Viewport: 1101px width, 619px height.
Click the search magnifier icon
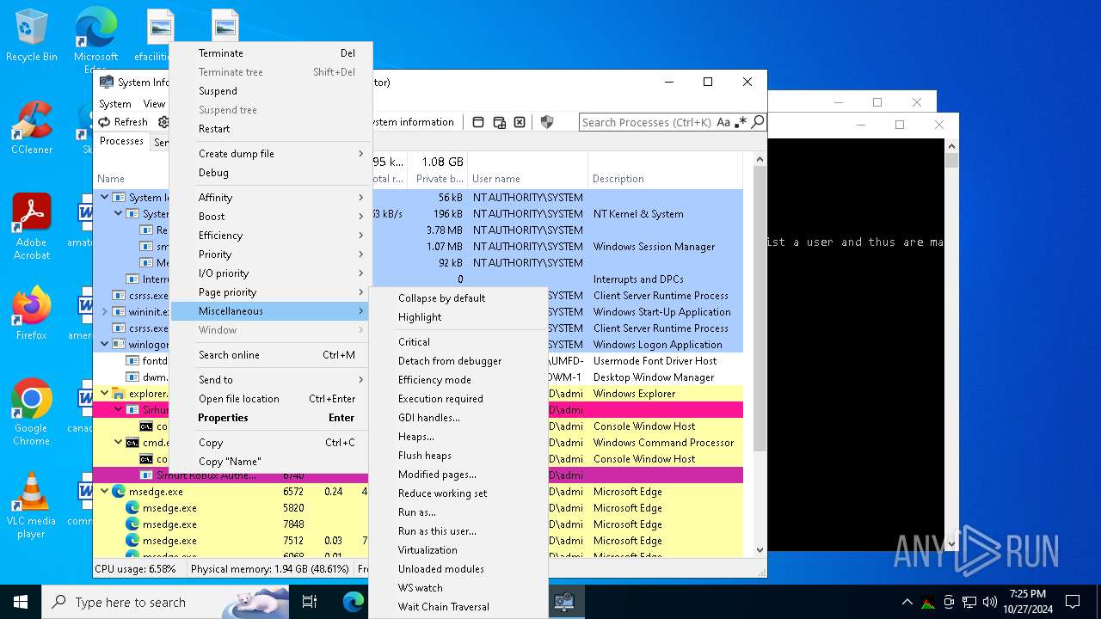tap(758, 122)
